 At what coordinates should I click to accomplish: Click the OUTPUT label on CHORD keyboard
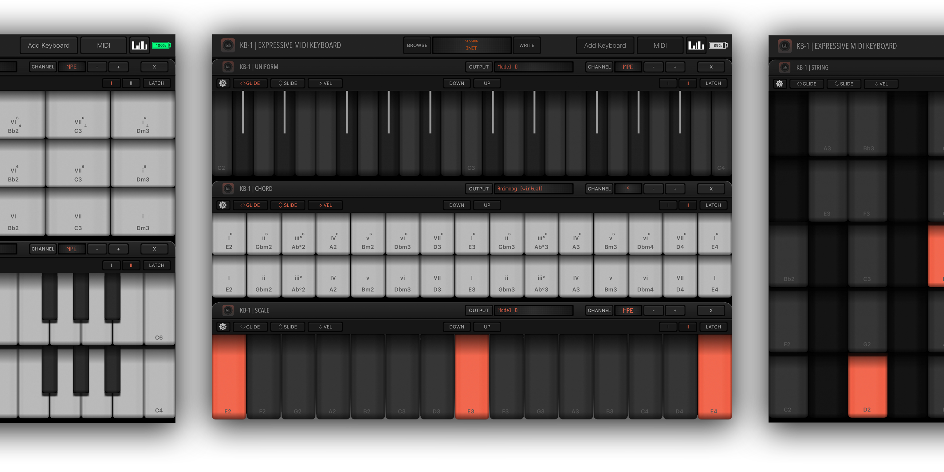[478, 189]
